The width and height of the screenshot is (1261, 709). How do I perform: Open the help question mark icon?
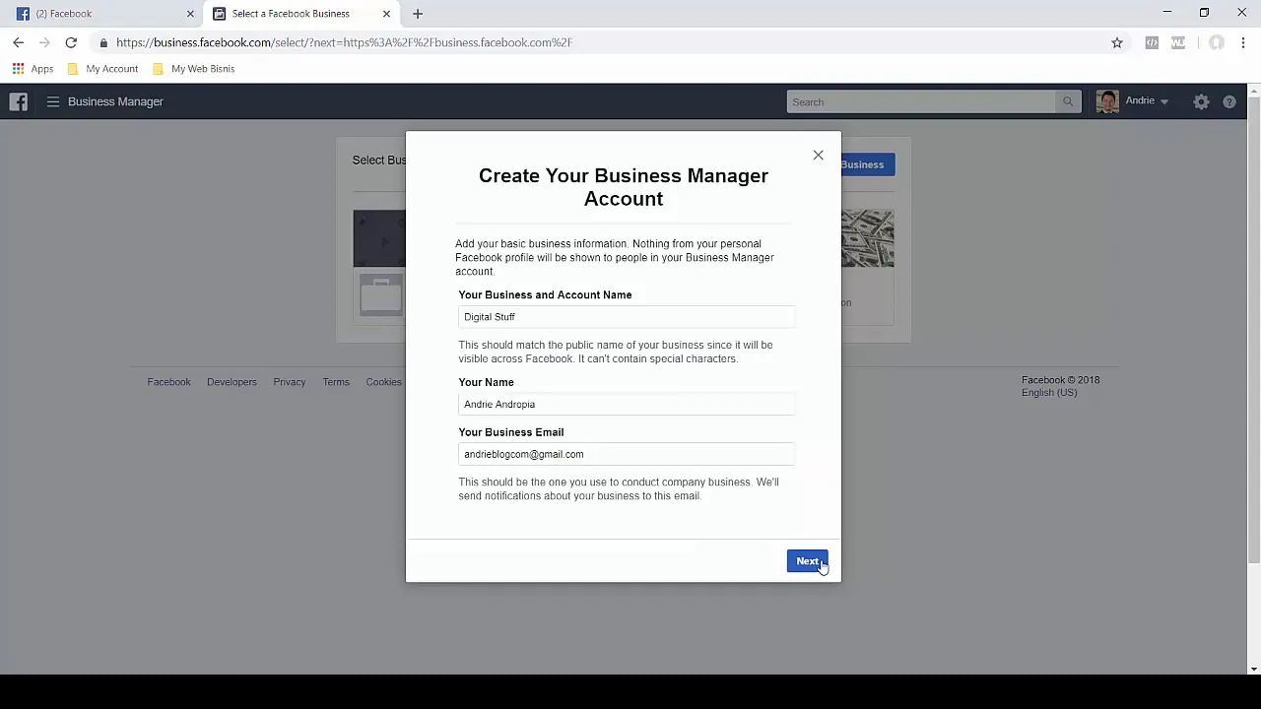click(x=1229, y=101)
